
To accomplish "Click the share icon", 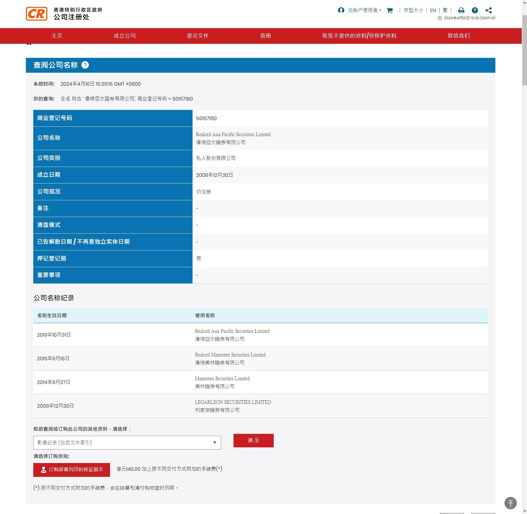I will point(488,10).
